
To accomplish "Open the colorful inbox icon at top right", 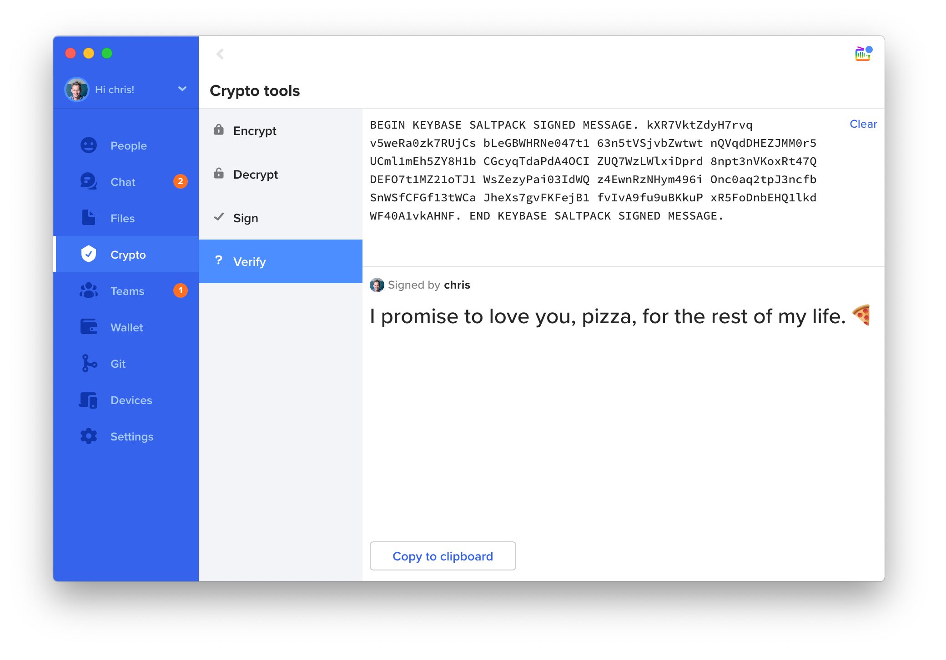I will pyautogui.click(x=863, y=54).
